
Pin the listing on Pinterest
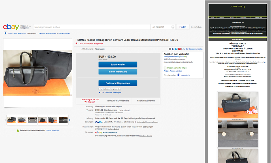[x=179, y=49]
